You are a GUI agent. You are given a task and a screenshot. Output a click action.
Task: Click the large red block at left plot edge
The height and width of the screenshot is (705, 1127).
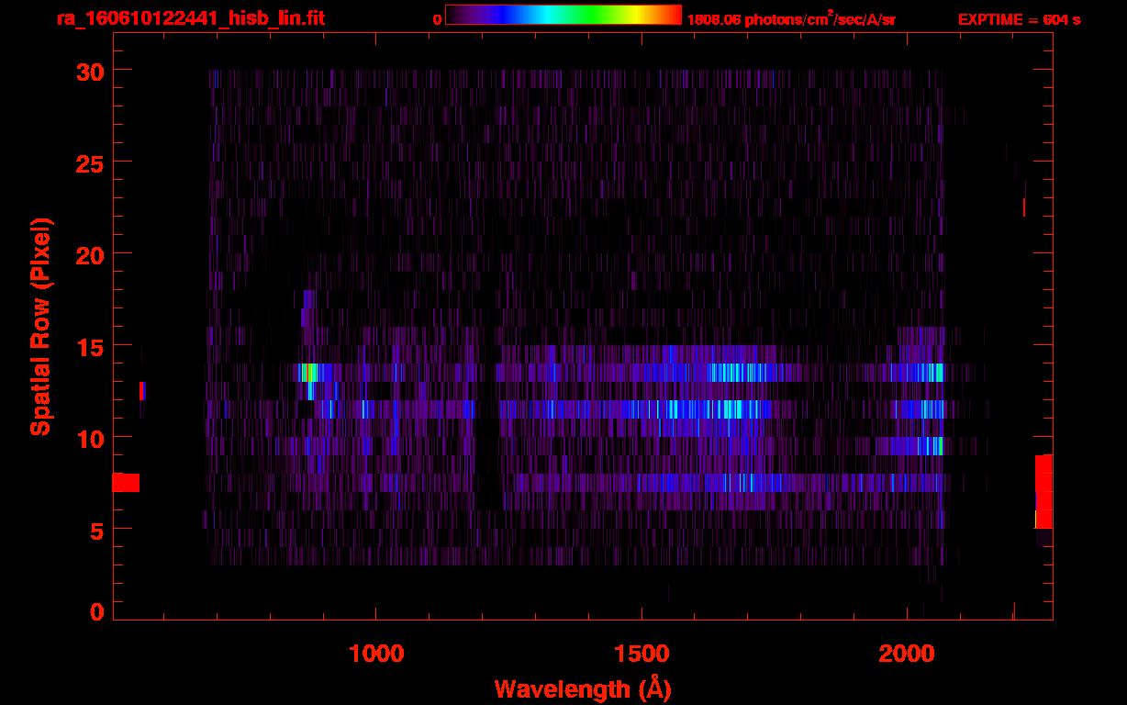pyautogui.click(x=126, y=482)
